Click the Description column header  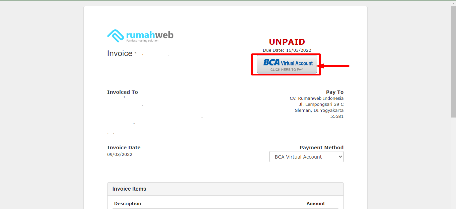[x=128, y=203]
